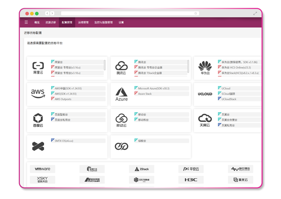
Task: Click the 腾讯云 list scrollbar
Action: pyautogui.click(x=188, y=66)
